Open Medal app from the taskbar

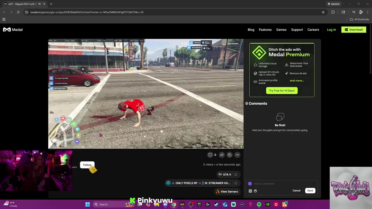click(x=182, y=204)
